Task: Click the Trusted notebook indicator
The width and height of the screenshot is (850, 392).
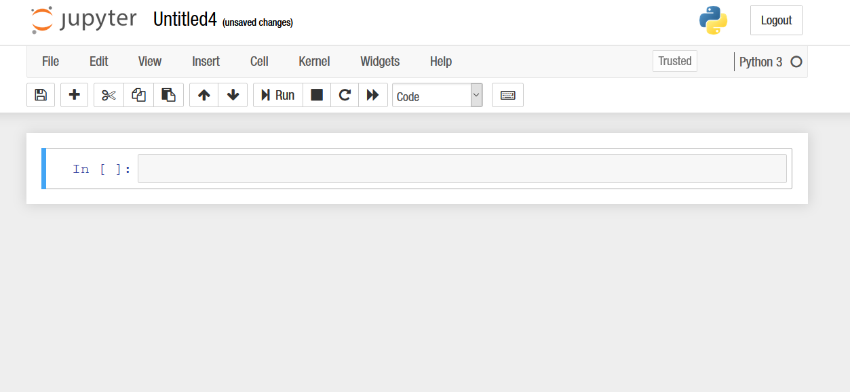Action: pos(675,61)
